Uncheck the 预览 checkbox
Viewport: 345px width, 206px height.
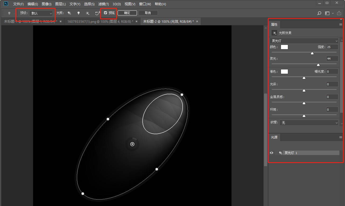click(106, 13)
